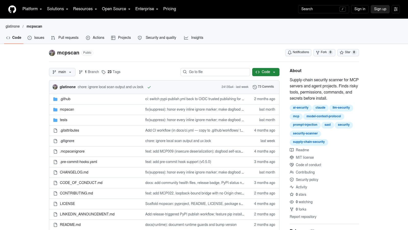Click the scales icon next to MIT license
The width and height of the screenshot is (408, 230).
292,157
